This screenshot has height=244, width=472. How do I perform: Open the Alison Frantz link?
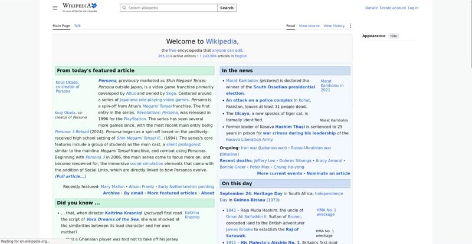(141, 186)
